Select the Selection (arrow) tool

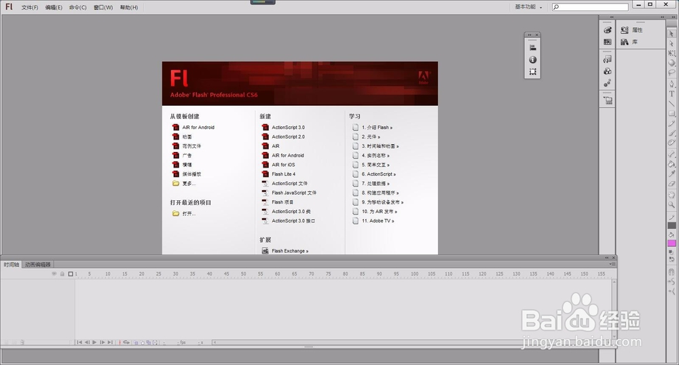coord(672,33)
